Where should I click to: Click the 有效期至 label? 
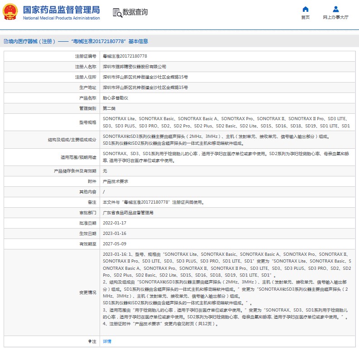coord(88,244)
